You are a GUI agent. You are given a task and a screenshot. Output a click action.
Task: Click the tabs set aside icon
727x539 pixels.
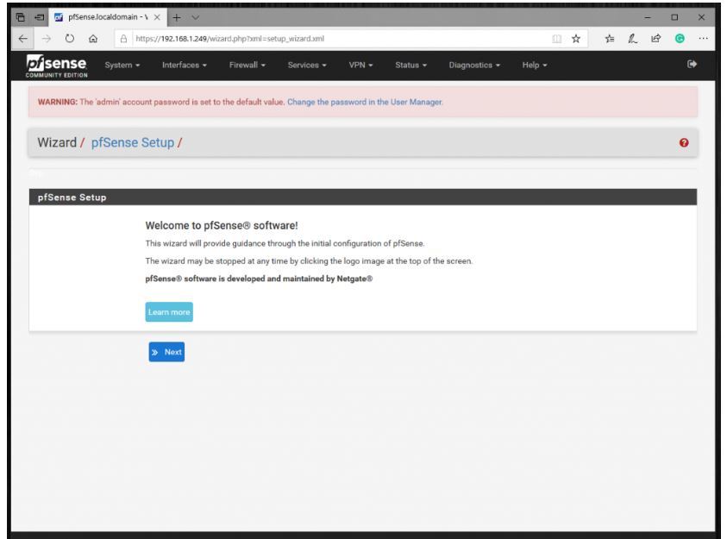coord(21,17)
